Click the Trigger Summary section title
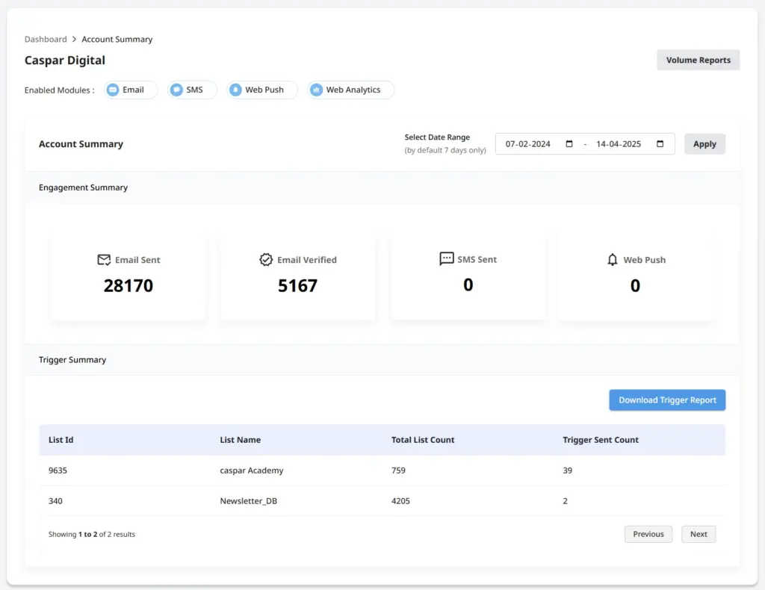Screen dimensions: 765x590 (x=72, y=359)
